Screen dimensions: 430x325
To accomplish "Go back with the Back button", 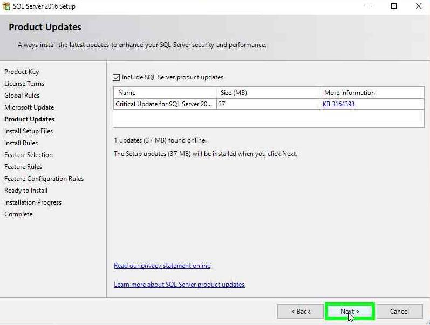I will tap(301, 312).
